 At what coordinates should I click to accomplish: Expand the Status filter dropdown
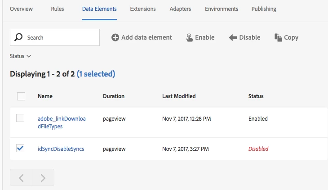click(x=20, y=56)
